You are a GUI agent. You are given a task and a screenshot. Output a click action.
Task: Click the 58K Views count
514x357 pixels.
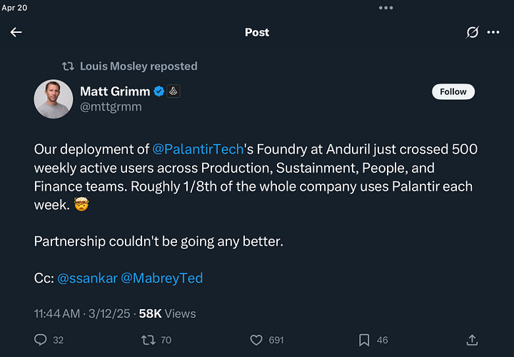click(167, 313)
